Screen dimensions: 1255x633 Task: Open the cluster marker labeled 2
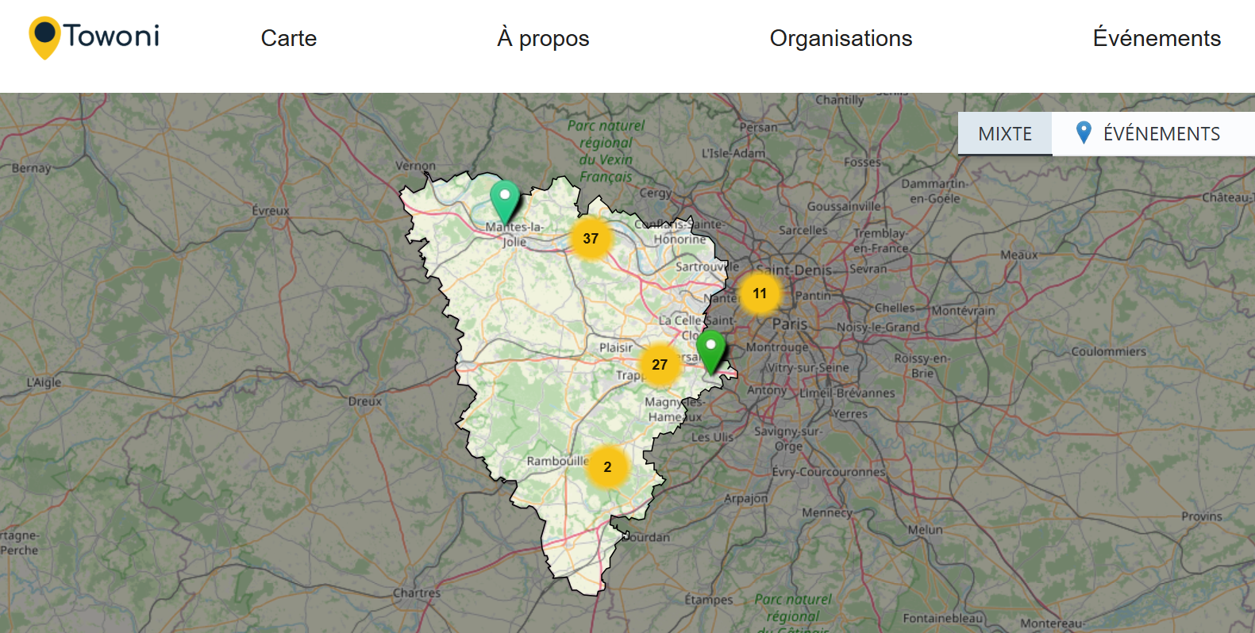click(x=607, y=467)
